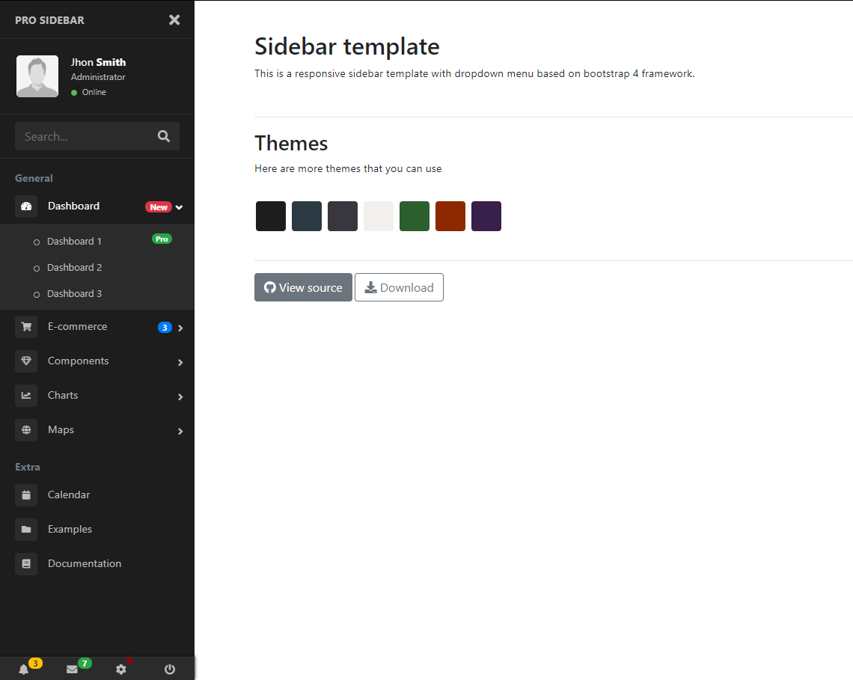Select the Dashboard speedometer icon
The width and height of the screenshot is (853, 680).
point(26,206)
